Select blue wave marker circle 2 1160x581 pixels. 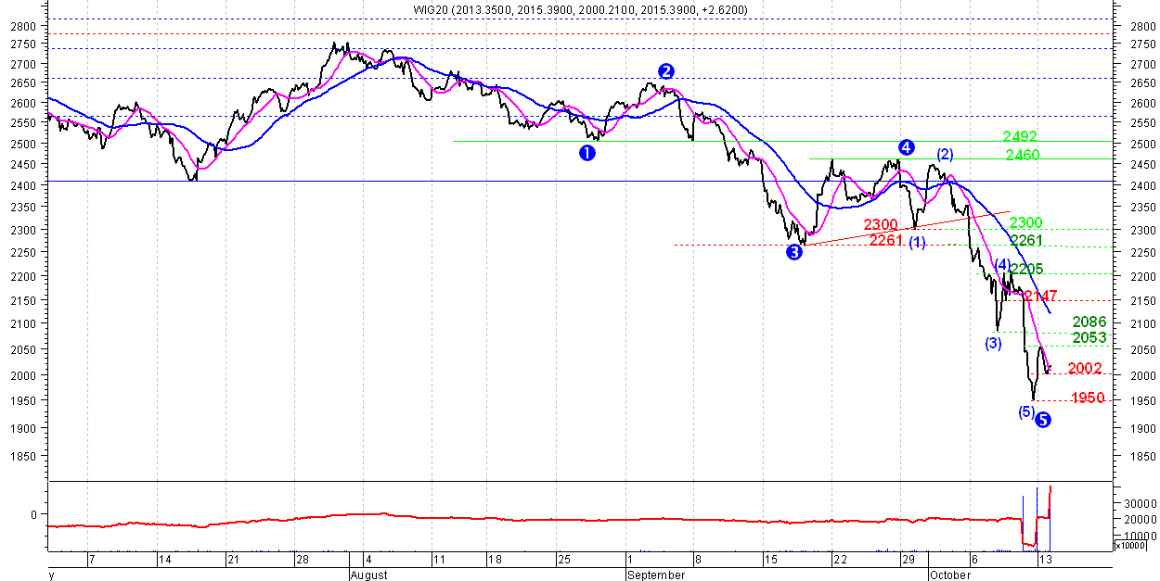(666, 70)
